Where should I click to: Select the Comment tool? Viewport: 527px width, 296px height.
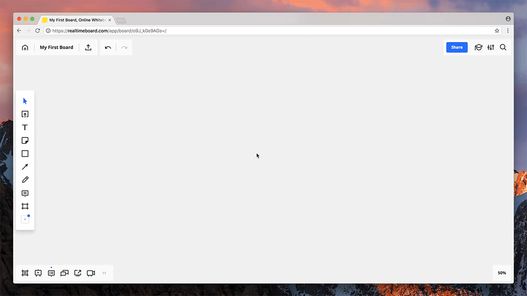point(25,193)
